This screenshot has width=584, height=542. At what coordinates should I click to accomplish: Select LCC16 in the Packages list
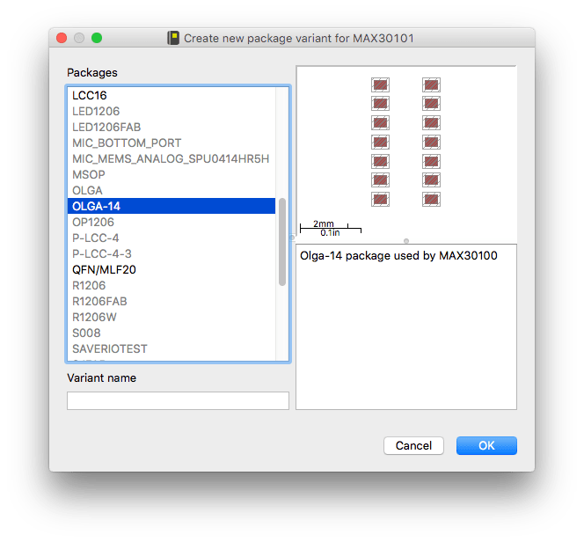point(172,95)
